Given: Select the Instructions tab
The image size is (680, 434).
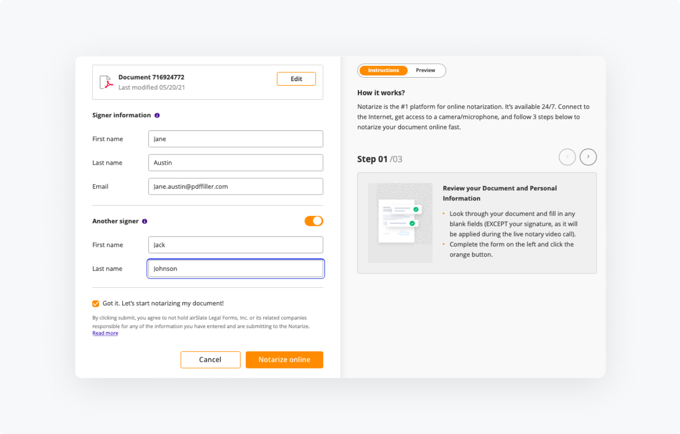Looking at the screenshot, I should coord(383,70).
